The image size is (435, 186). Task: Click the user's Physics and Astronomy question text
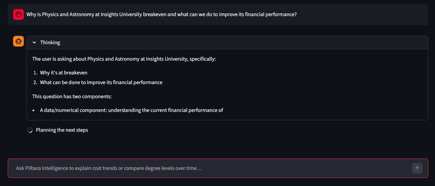[x=161, y=14]
